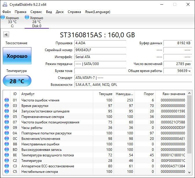Click status orb for Температура attribute row
Screen dimensions: 195x178
click(x=7, y=161)
